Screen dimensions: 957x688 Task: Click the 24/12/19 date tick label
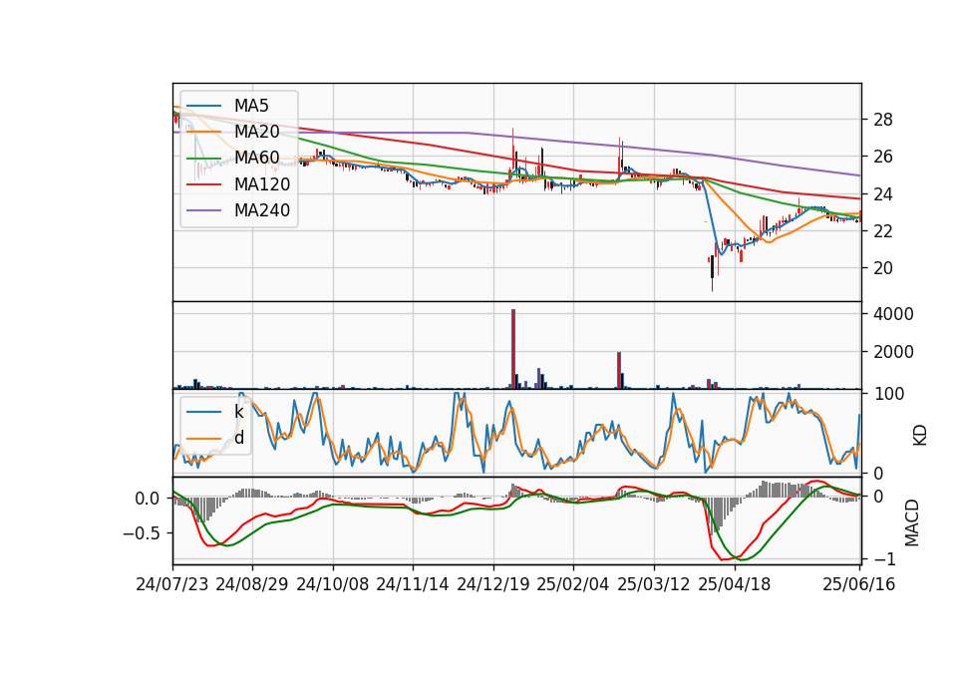pyautogui.click(x=493, y=584)
